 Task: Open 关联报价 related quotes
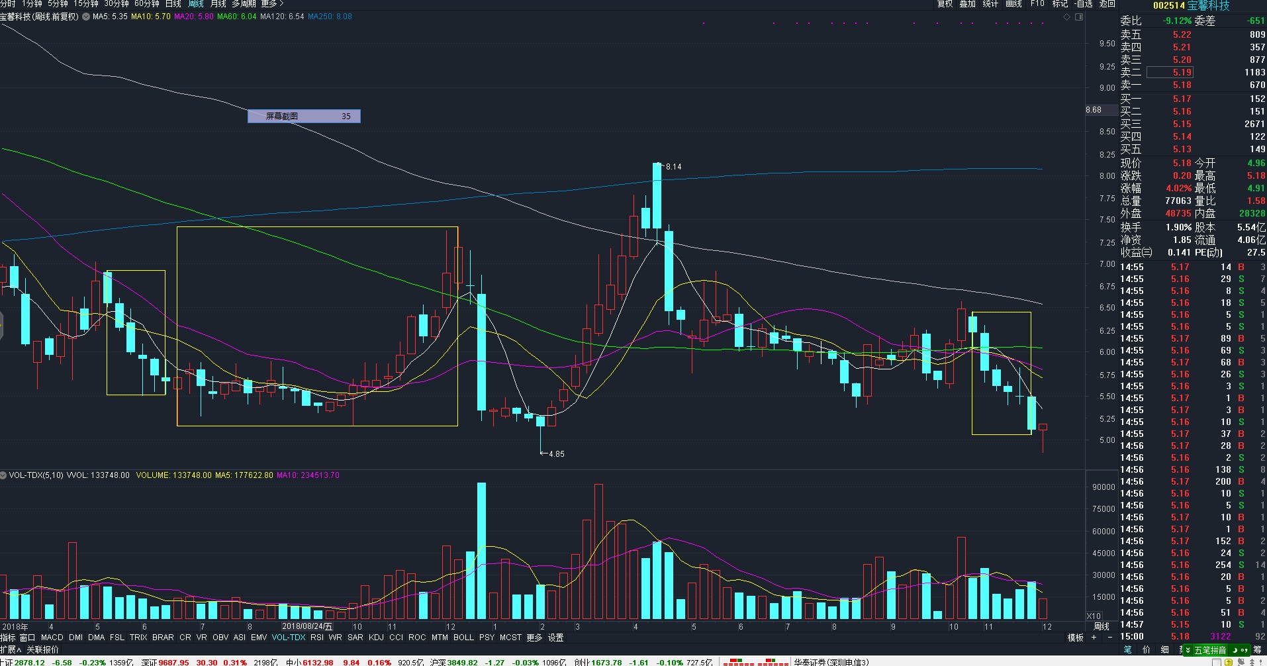42,649
